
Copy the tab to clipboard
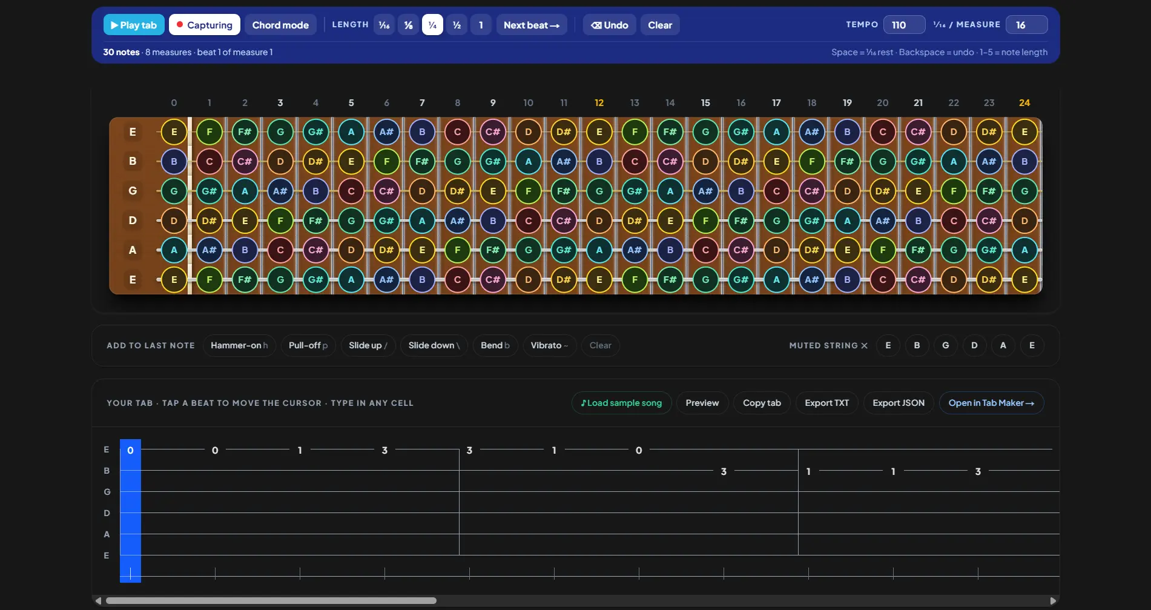tap(762, 403)
